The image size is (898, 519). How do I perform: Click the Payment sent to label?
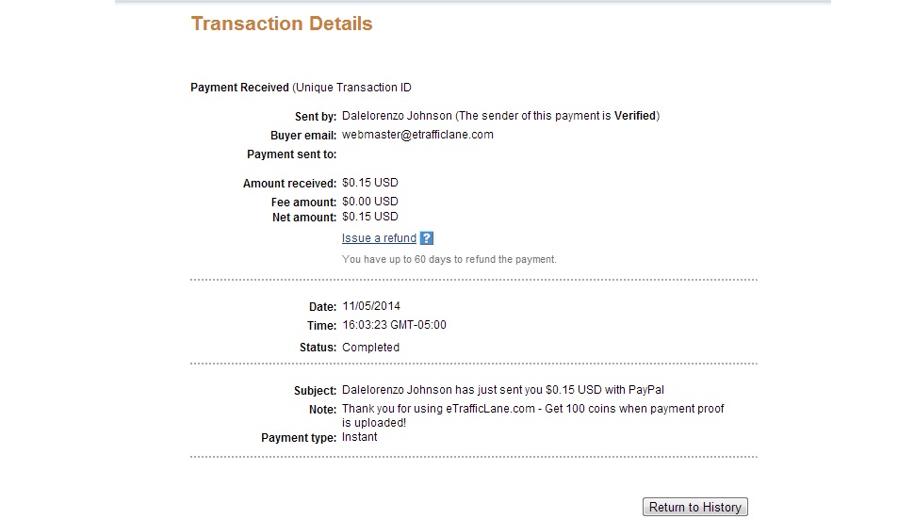pos(291,154)
